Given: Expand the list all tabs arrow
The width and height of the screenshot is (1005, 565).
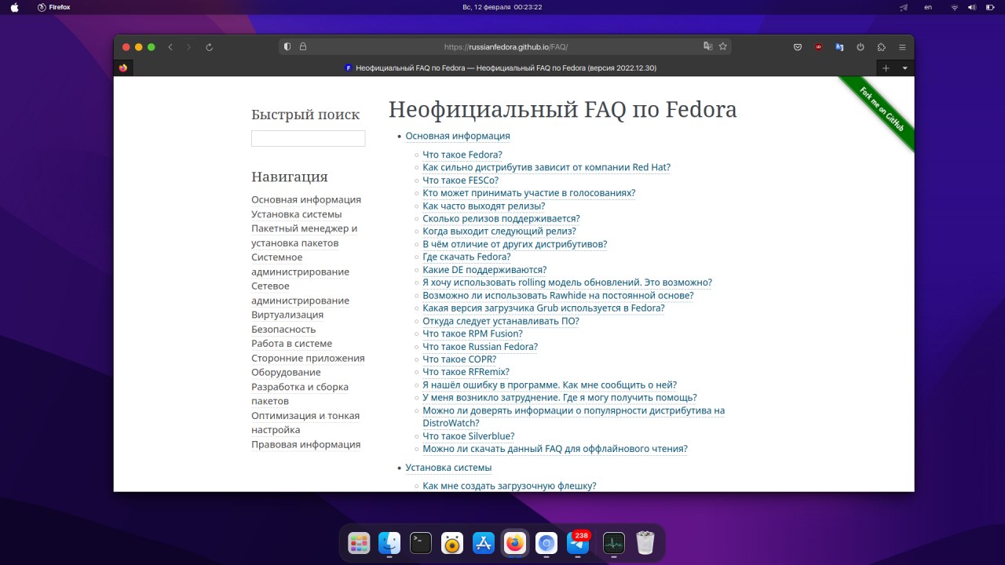Looking at the screenshot, I should point(904,68).
